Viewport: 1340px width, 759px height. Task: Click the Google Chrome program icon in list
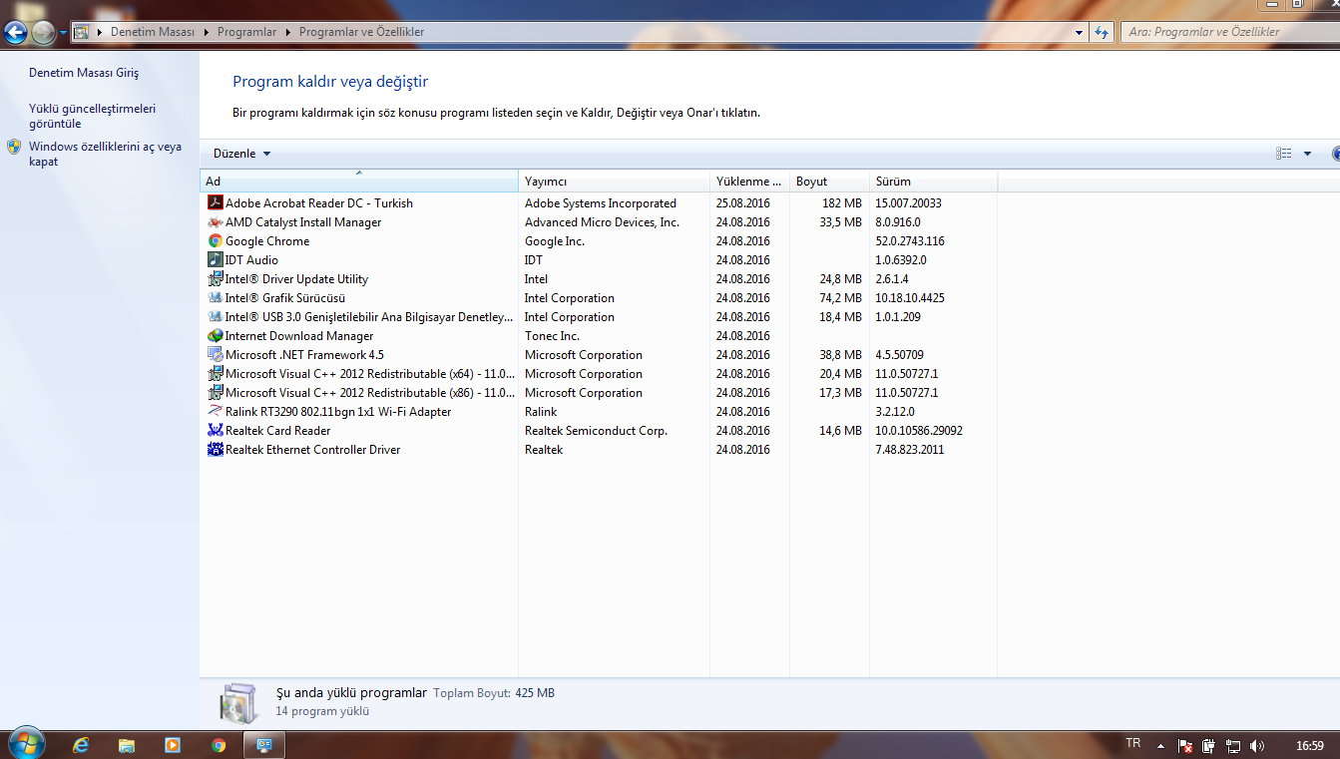[215, 240]
